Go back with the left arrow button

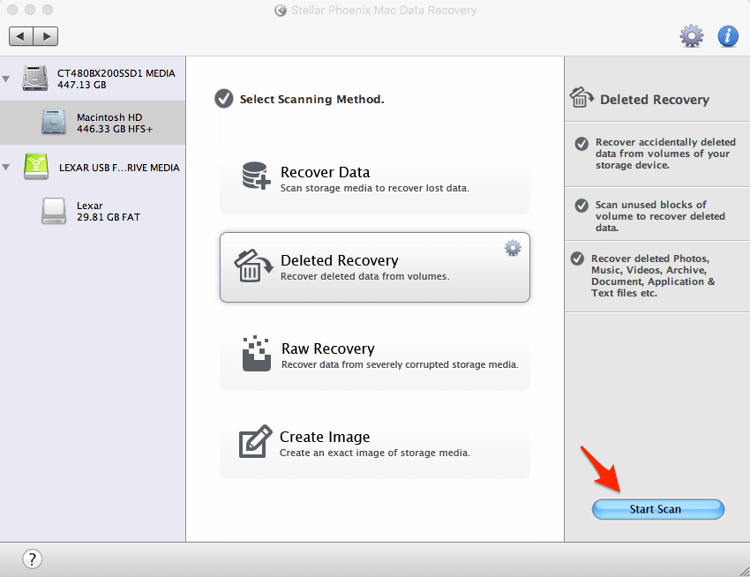[21, 36]
